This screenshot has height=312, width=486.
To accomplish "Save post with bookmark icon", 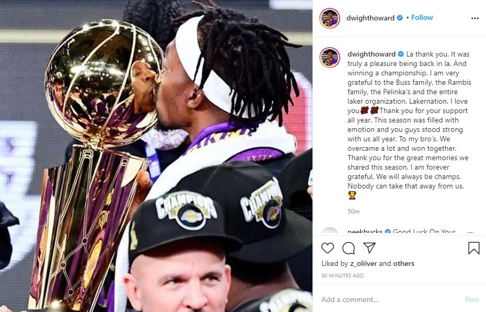I will (473, 248).
